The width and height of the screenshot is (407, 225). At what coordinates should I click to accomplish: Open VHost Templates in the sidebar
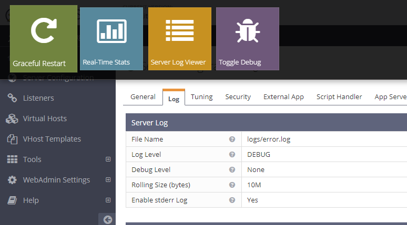click(52, 139)
